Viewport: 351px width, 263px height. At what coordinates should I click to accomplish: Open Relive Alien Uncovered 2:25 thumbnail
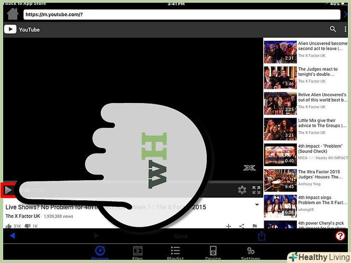click(x=280, y=104)
